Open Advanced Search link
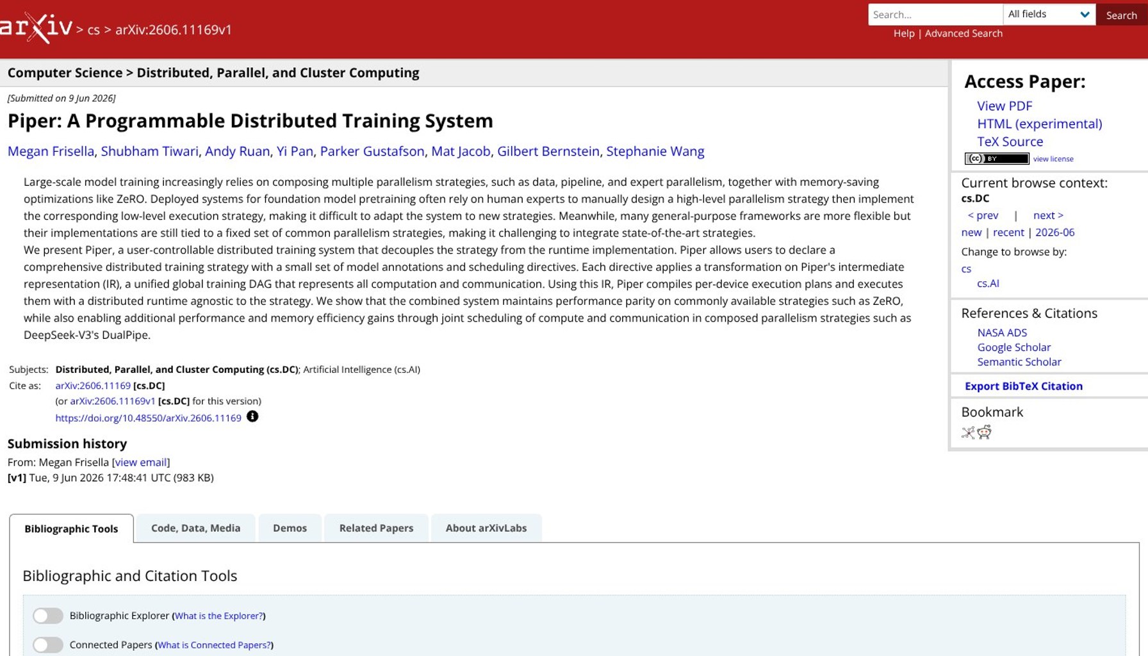 [x=963, y=33]
